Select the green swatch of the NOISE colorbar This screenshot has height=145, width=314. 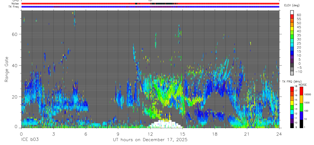[301, 107]
